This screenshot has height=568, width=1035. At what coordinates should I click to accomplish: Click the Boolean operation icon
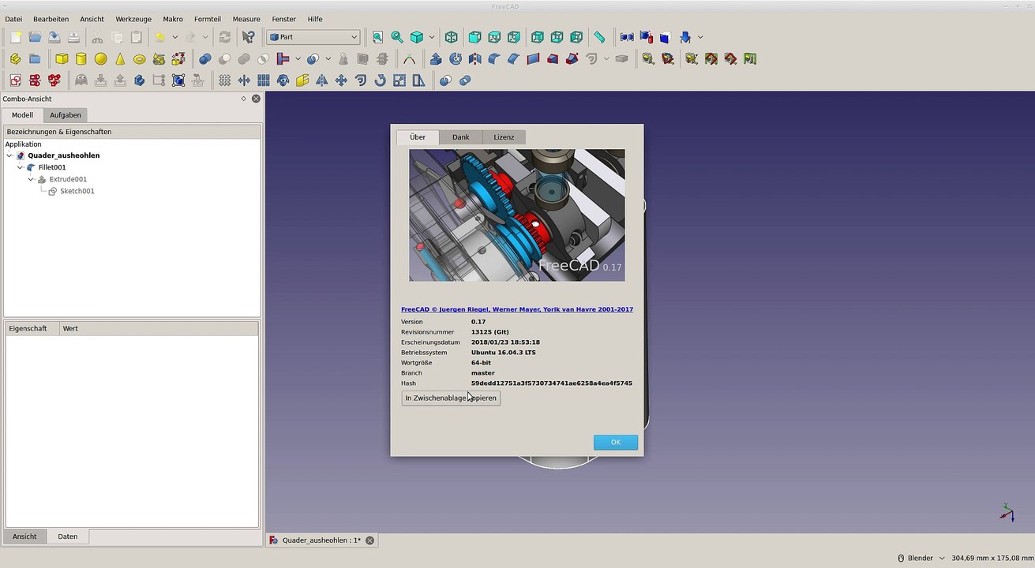click(x=205, y=58)
